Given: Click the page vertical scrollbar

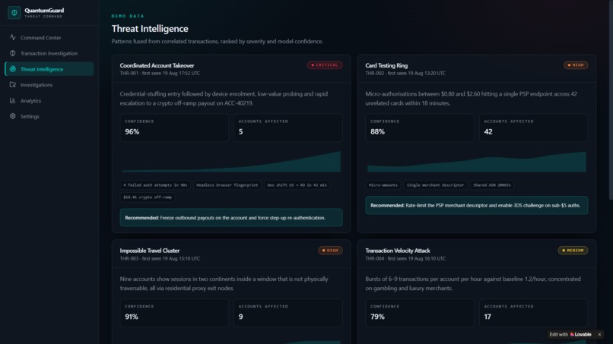Looking at the screenshot, I should pos(610,102).
